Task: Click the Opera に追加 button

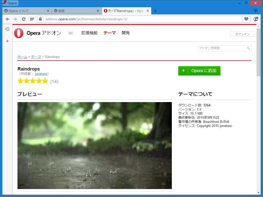Action: point(199,71)
